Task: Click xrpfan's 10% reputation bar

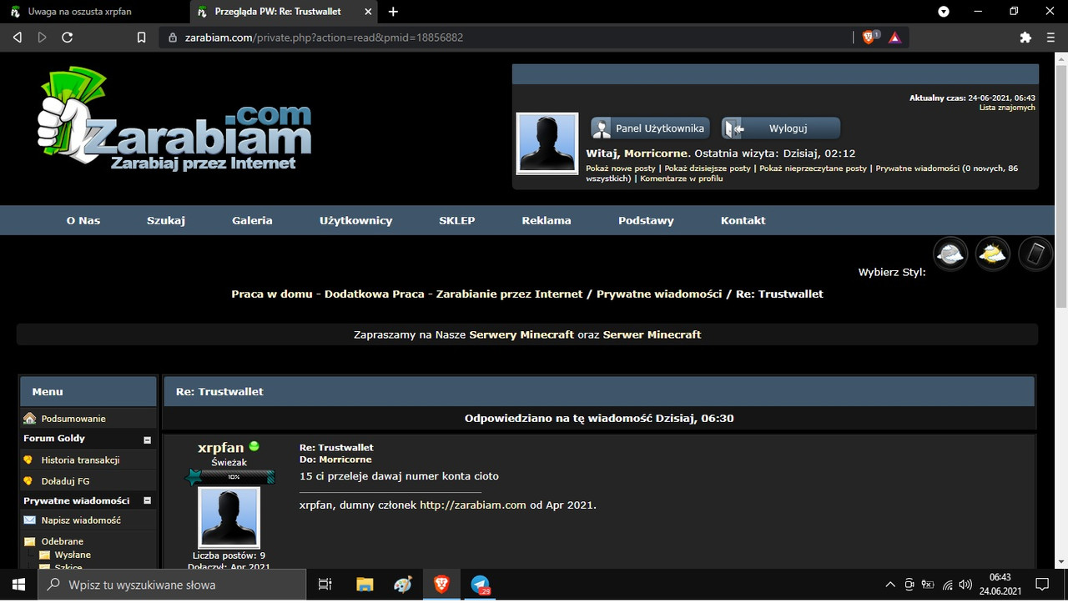Action: (x=230, y=477)
